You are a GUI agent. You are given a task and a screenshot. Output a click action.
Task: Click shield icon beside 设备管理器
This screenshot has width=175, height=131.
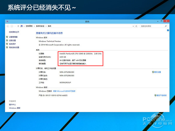tap(7, 37)
